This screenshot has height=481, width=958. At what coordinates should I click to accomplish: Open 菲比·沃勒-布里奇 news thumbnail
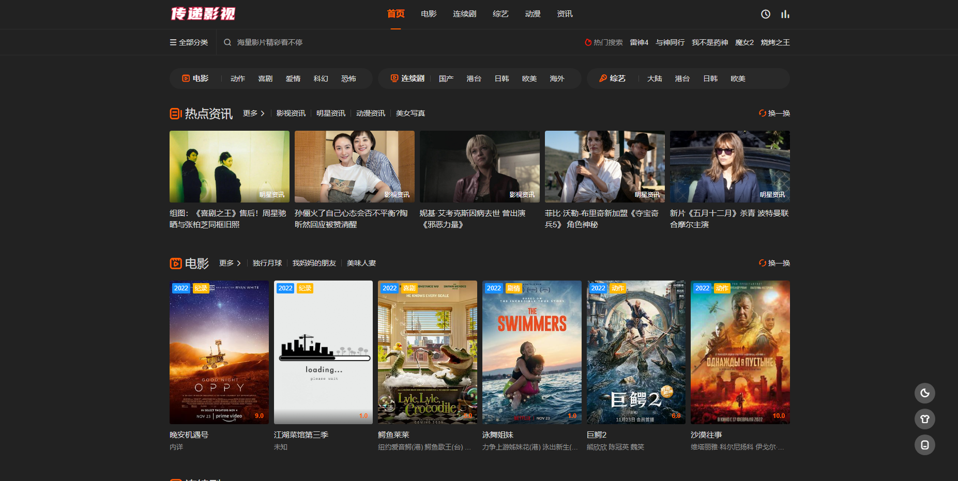coord(605,166)
